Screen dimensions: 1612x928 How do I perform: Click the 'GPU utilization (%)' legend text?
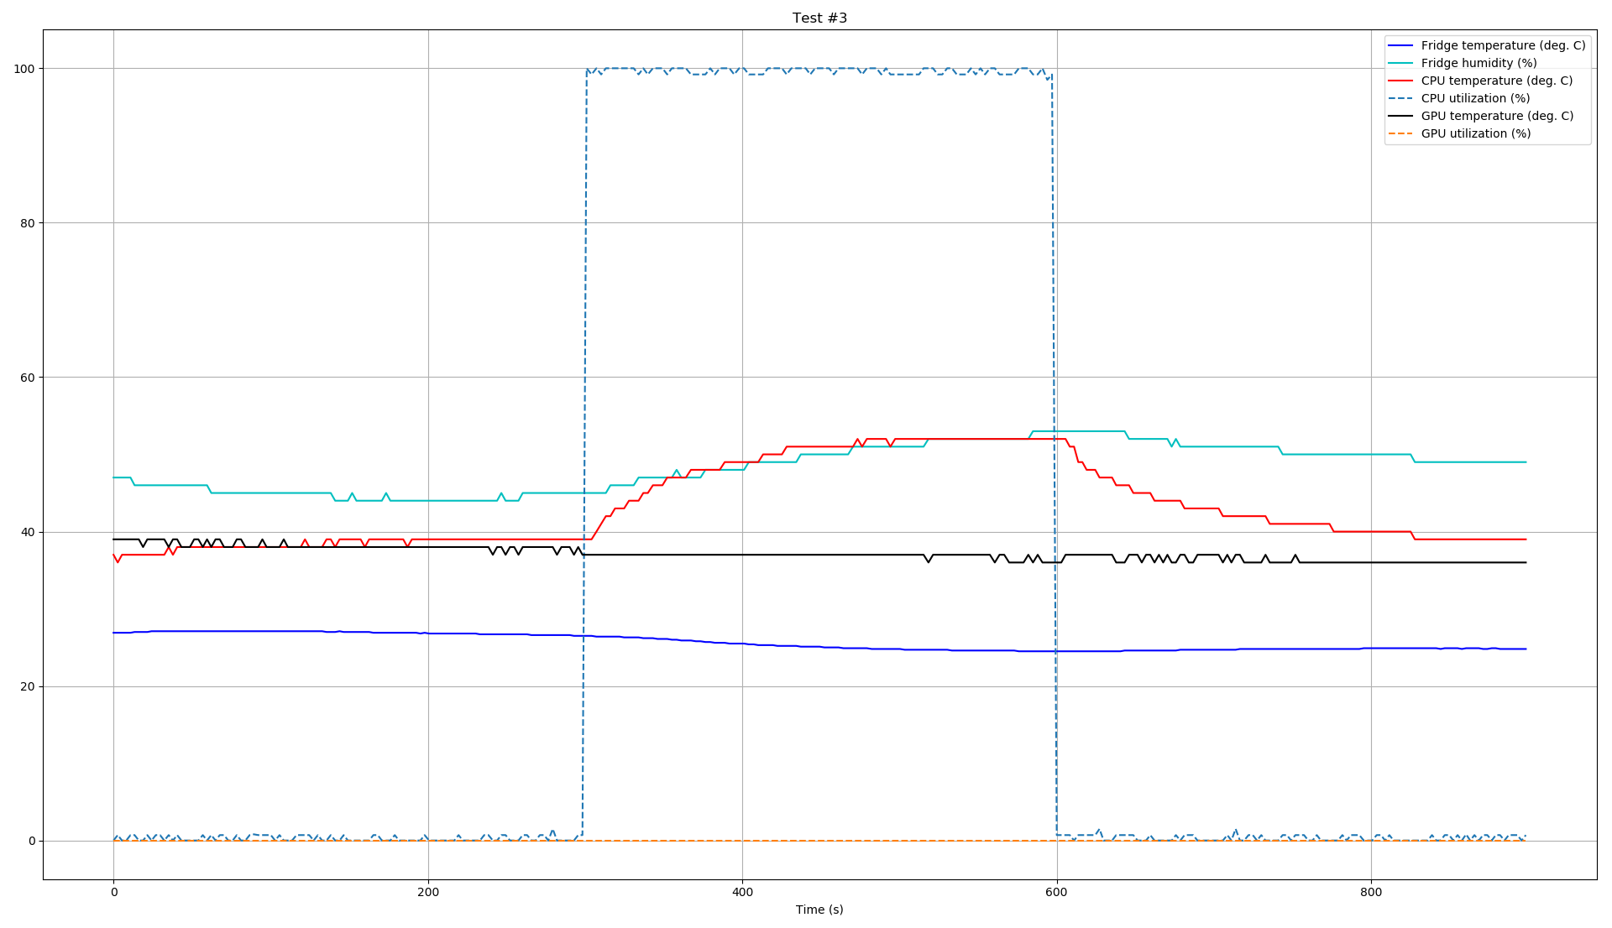[1475, 133]
